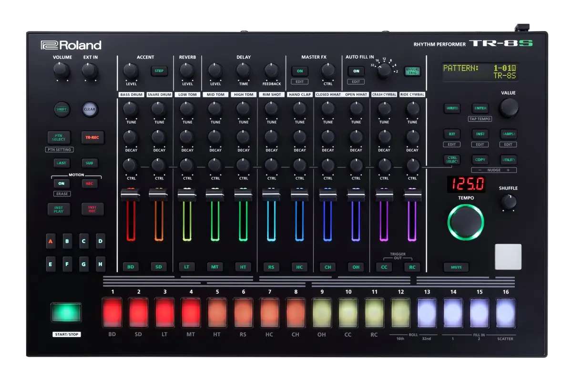Click the PATTERN 1-01 display screen

point(480,72)
